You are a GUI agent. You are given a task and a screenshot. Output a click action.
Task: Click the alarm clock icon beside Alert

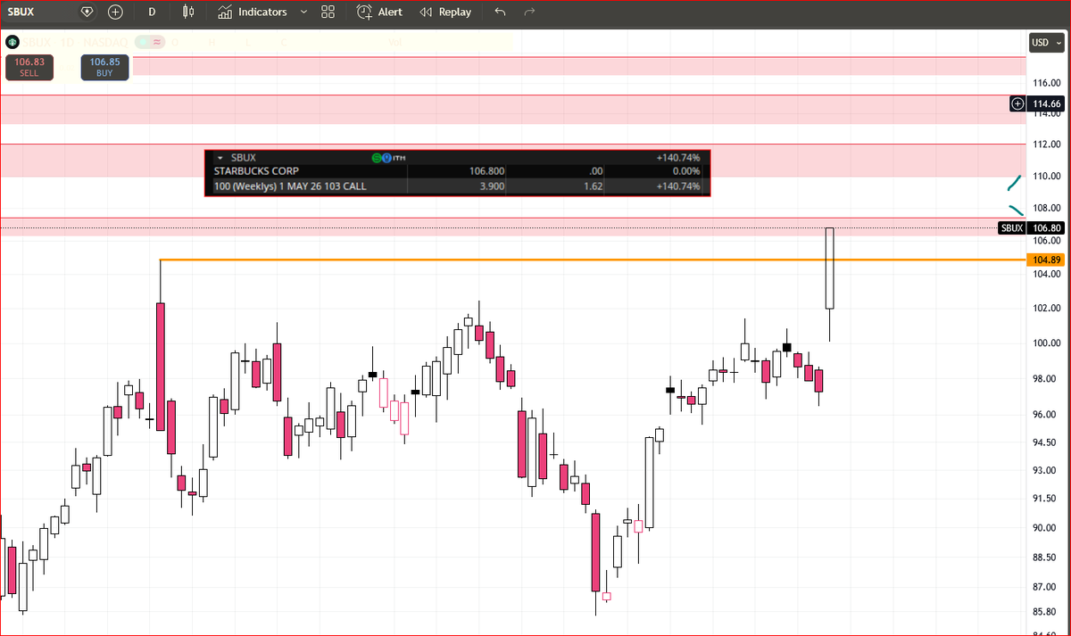point(364,12)
